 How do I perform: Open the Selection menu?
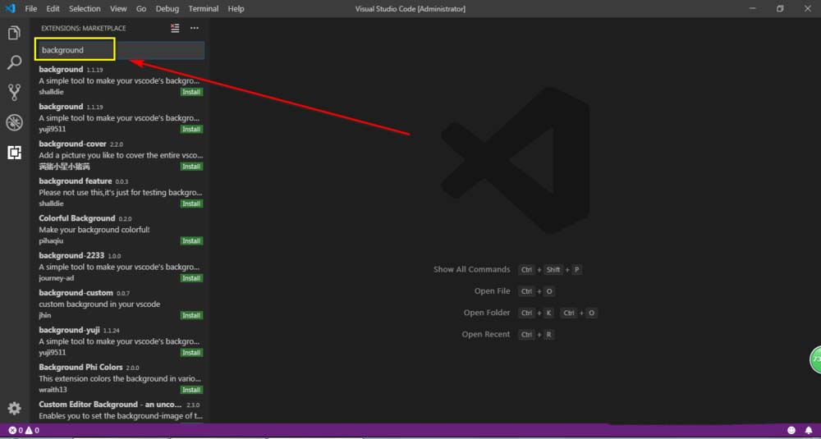85,9
